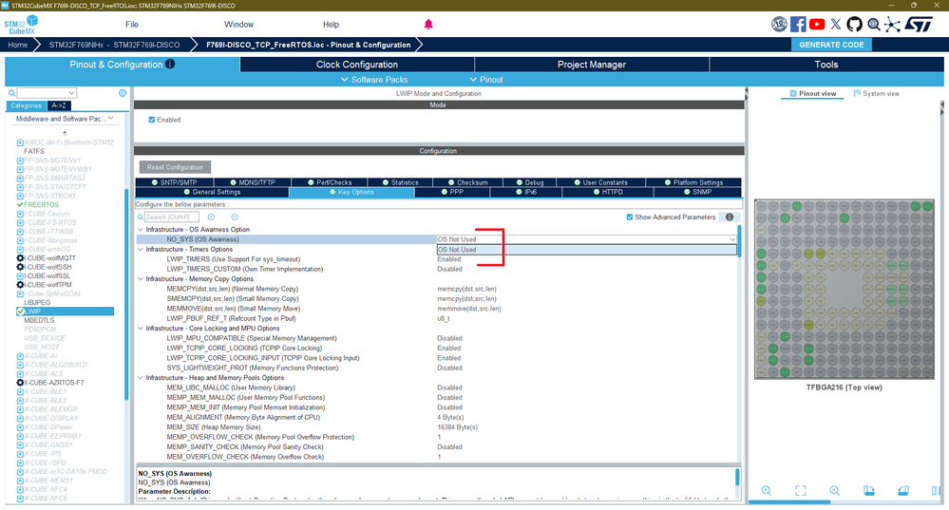Image resolution: width=949 pixels, height=510 pixels.
Task: Collapse Infrastructure - OS Awarness Option group
Action: click(x=141, y=230)
